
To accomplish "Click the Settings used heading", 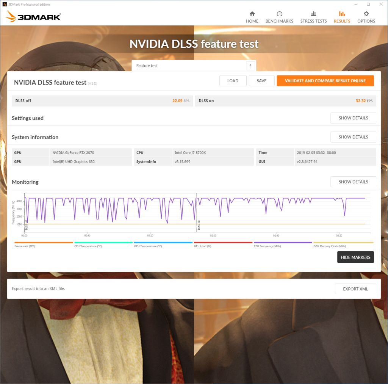I will click(x=27, y=118).
